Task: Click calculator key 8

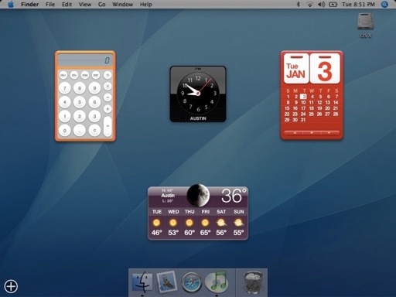Action: coord(80,88)
